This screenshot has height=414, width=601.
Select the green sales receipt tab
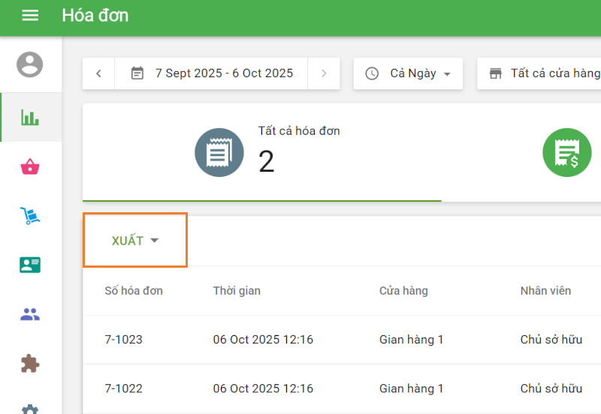tap(566, 152)
